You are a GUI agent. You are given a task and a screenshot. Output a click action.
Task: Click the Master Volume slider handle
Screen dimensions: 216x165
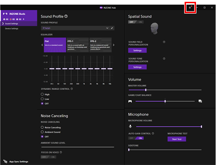146,90
